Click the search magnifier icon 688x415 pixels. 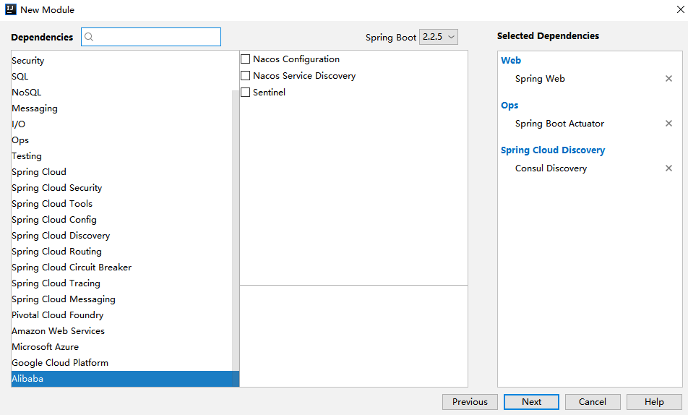point(89,37)
